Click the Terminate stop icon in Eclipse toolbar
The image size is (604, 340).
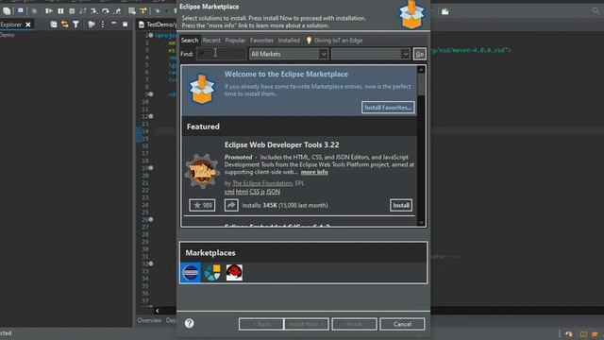[72, 11]
